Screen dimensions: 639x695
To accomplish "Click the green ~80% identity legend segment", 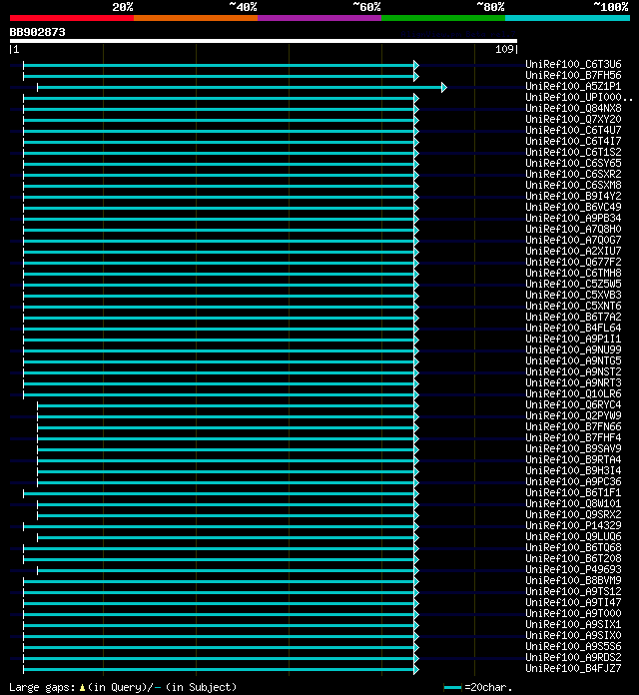I will (443, 18).
